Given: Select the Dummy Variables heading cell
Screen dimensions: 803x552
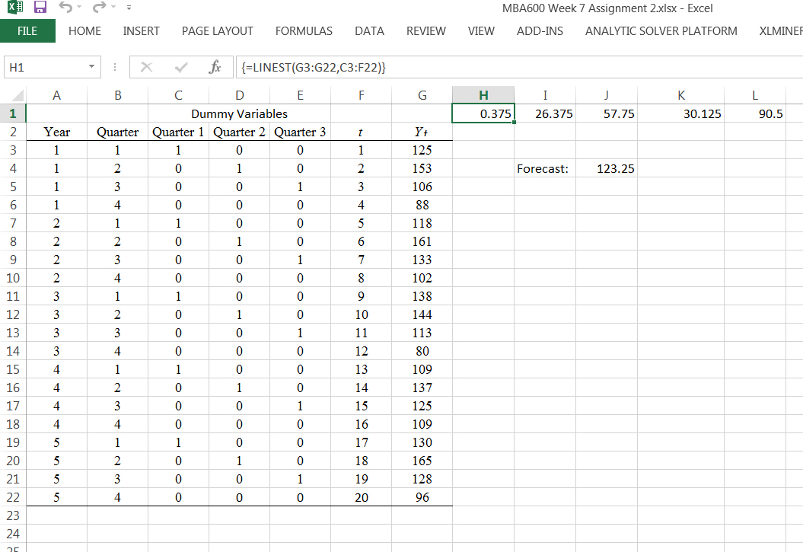Looking at the screenshot, I should (x=239, y=113).
